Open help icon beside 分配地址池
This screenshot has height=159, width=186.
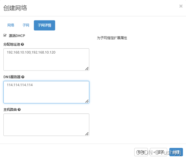(22, 44)
